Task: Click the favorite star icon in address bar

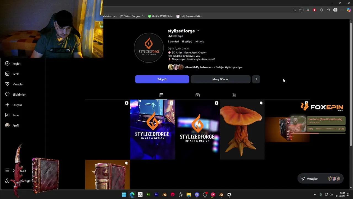Action: point(300,10)
